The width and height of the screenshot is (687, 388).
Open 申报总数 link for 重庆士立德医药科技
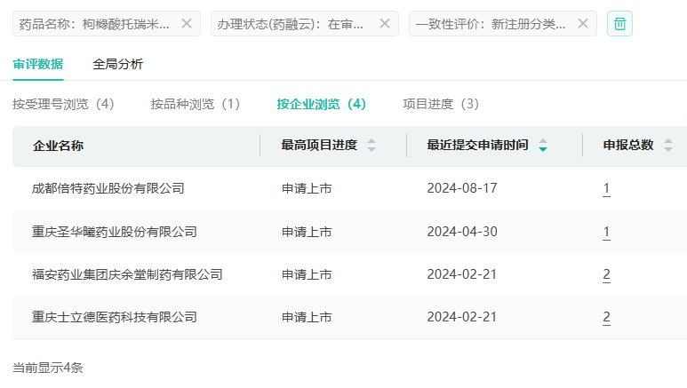click(x=606, y=317)
